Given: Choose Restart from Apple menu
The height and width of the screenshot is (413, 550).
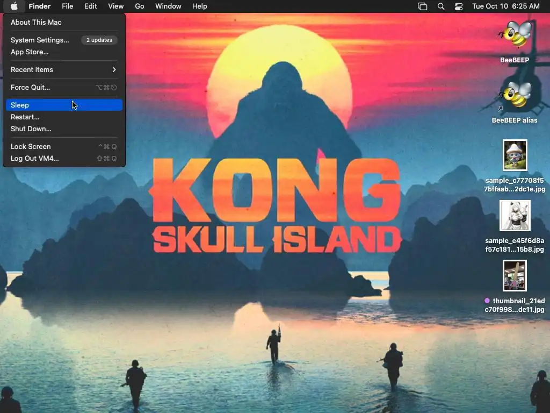Looking at the screenshot, I should pyautogui.click(x=64, y=117).
